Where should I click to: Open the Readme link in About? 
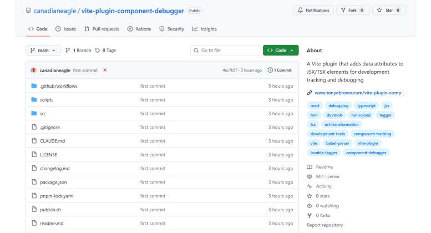click(x=320, y=167)
